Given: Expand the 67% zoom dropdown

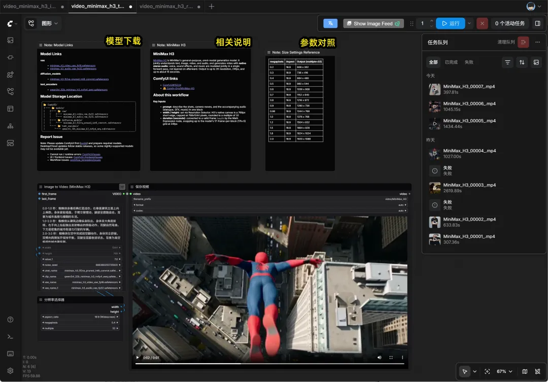Looking at the screenshot, I should click(505, 371).
